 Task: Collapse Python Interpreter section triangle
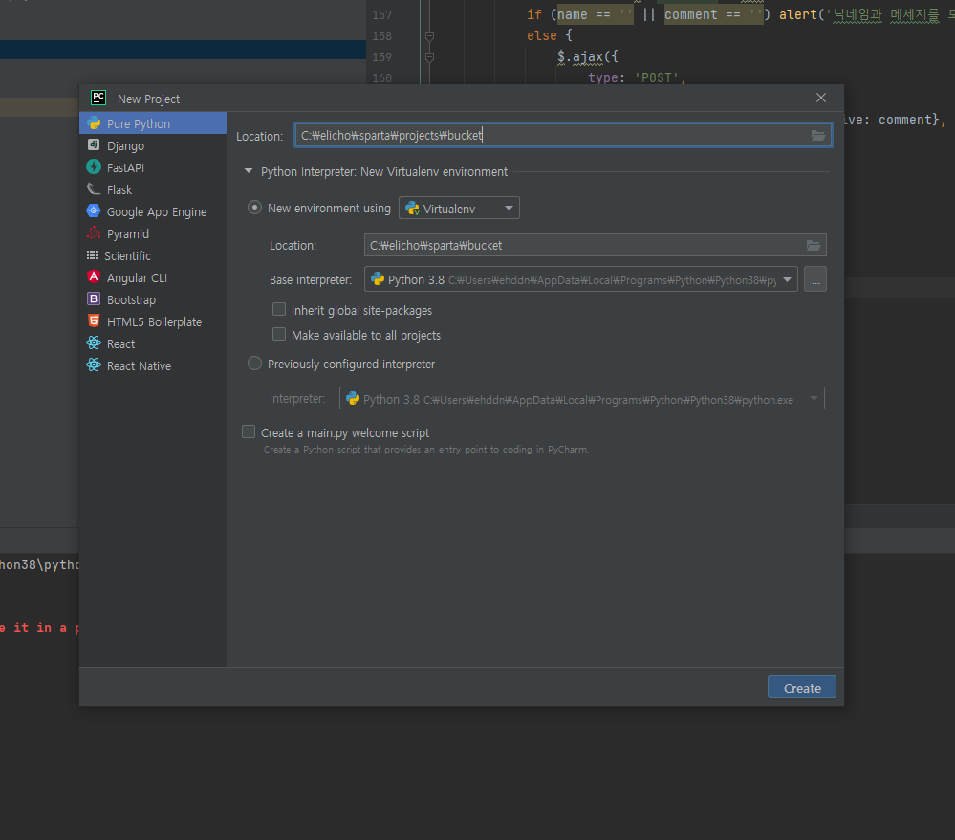[x=249, y=171]
